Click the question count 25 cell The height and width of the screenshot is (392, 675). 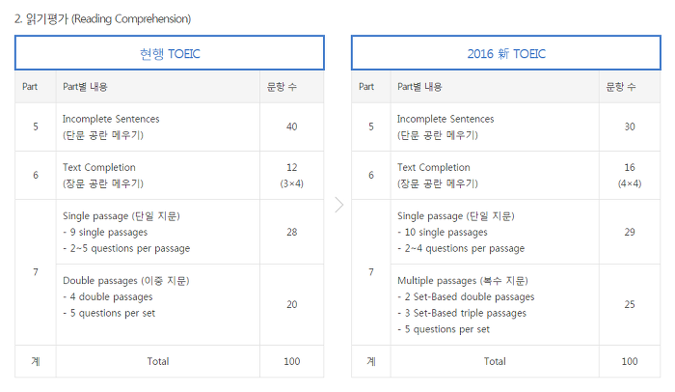click(x=630, y=304)
